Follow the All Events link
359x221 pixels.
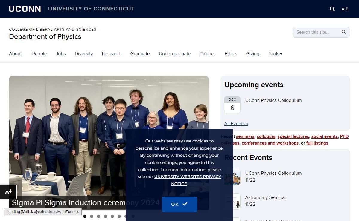pos(236,124)
